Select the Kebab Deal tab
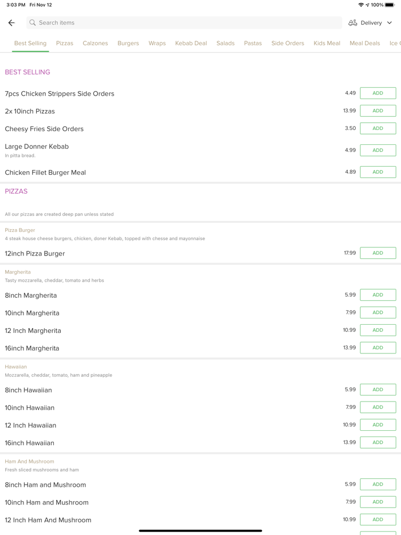The height and width of the screenshot is (535, 401). 191,44
